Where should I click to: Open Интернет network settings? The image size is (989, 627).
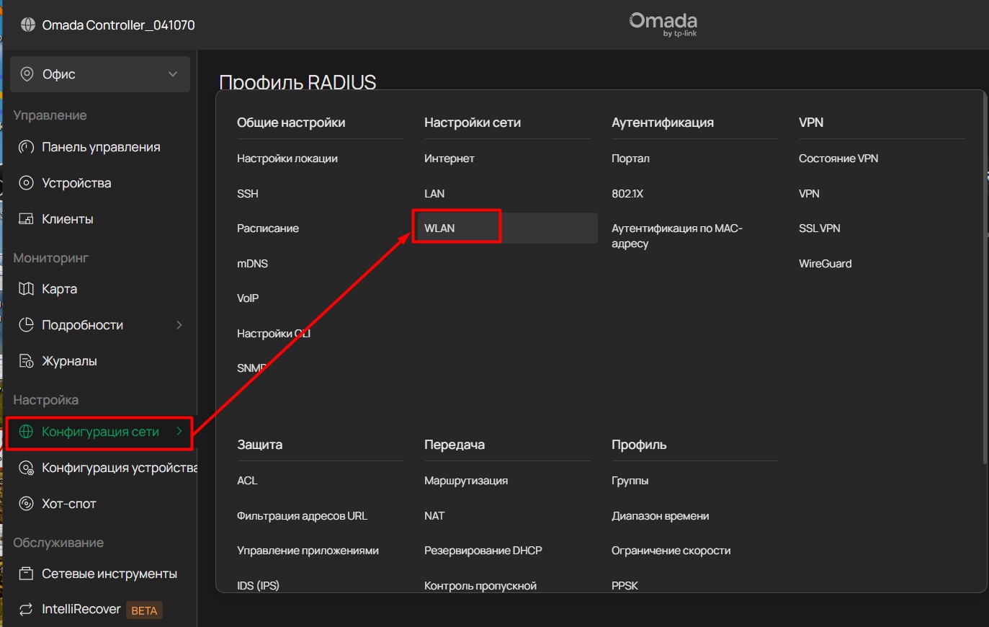point(449,159)
